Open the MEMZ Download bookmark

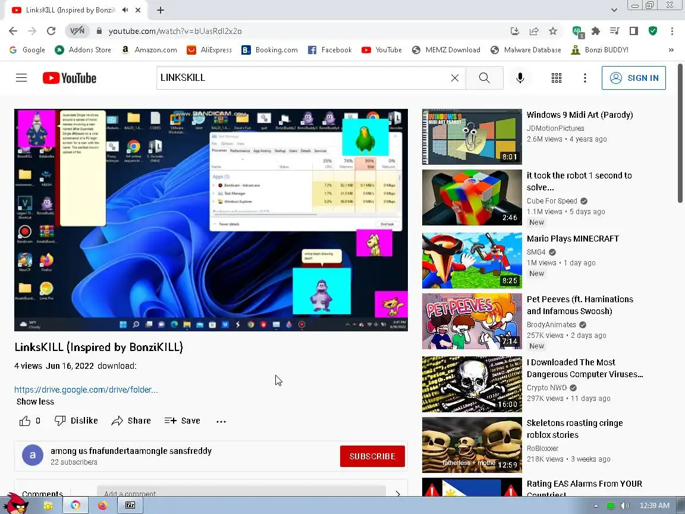pyautogui.click(x=446, y=50)
